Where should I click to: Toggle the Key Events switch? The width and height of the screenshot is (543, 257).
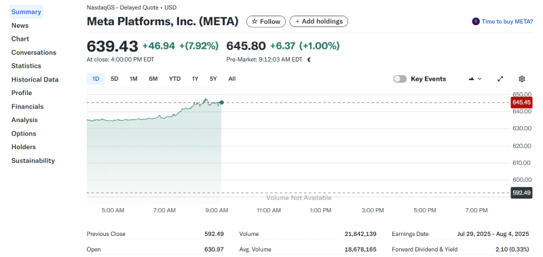(x=400, y=79)
